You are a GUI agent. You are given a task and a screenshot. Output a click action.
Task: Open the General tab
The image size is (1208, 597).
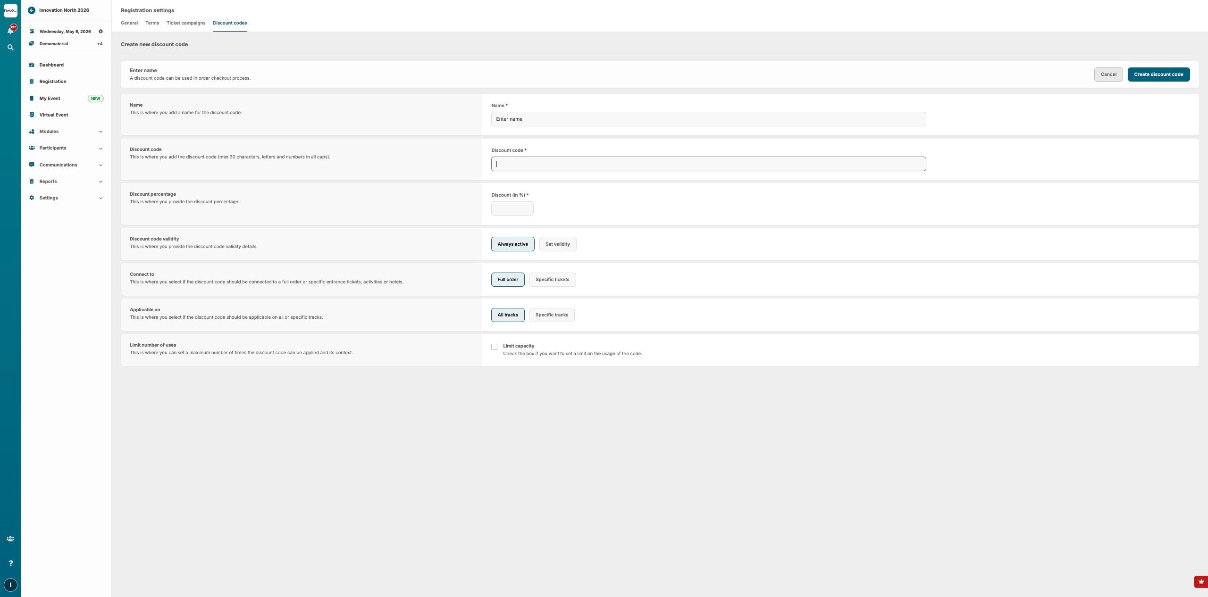coord(129,23)
